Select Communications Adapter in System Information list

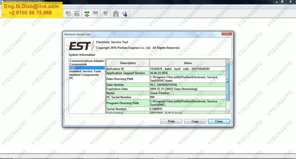click(x=87, y=61)
